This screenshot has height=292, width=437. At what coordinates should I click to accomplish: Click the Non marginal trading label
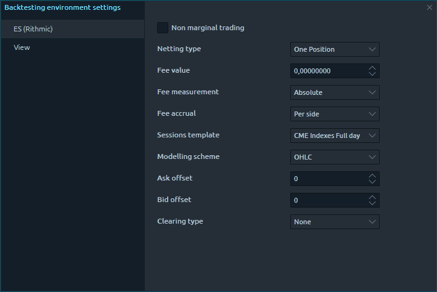(208, 28)
